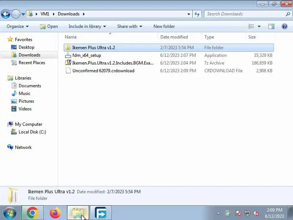The width and height of the screenshot is (293, 220).
Task: Launch Google Chrome from the taskbar
Action: [x=33, y=213]
